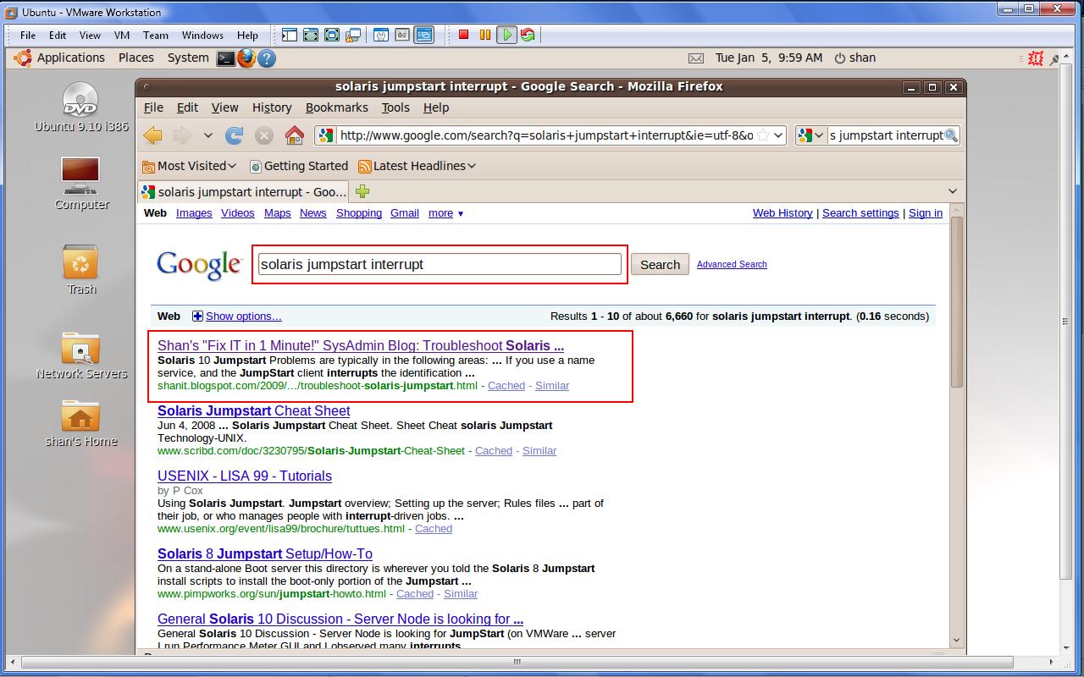This screenshot has width=1084, height=677.
Task: Reset the VM using the restart icon
Action: click(528, 35)
